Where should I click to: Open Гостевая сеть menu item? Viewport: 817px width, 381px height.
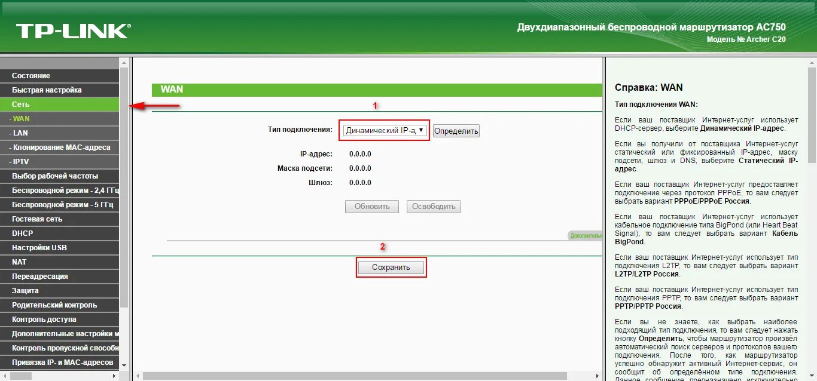point(60,219)
